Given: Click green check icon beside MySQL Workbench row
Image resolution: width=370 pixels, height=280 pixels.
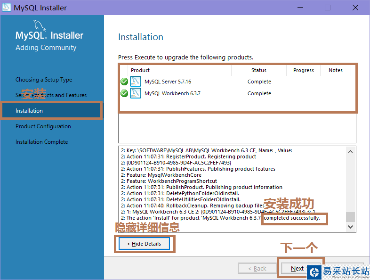Looking at the screenshot, I should [x=124, y=93].
